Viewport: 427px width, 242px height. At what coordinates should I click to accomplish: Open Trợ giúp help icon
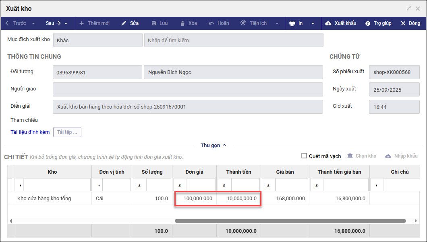tap(368, 23)
